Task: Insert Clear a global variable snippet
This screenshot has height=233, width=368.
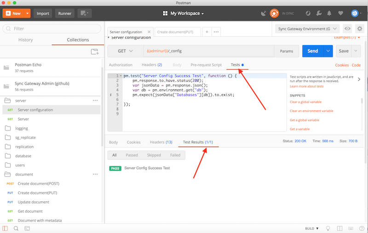Action: pyautogui.click(x=305, y=102)
